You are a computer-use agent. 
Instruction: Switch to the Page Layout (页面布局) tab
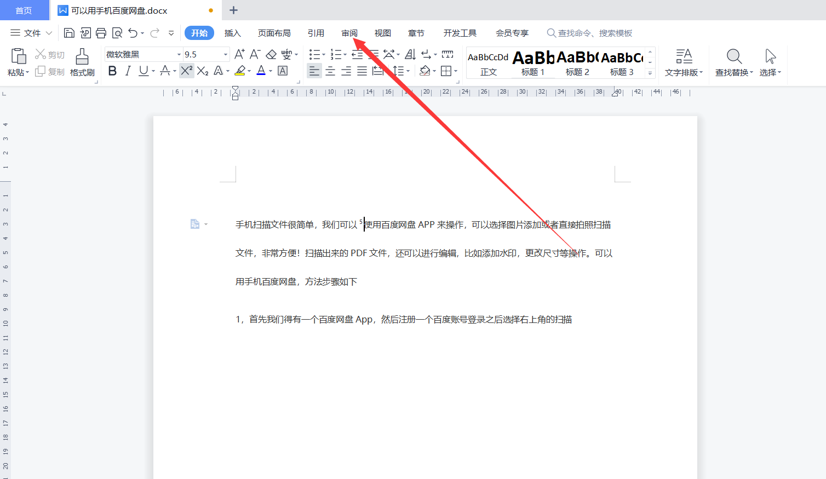coord(274,33)
